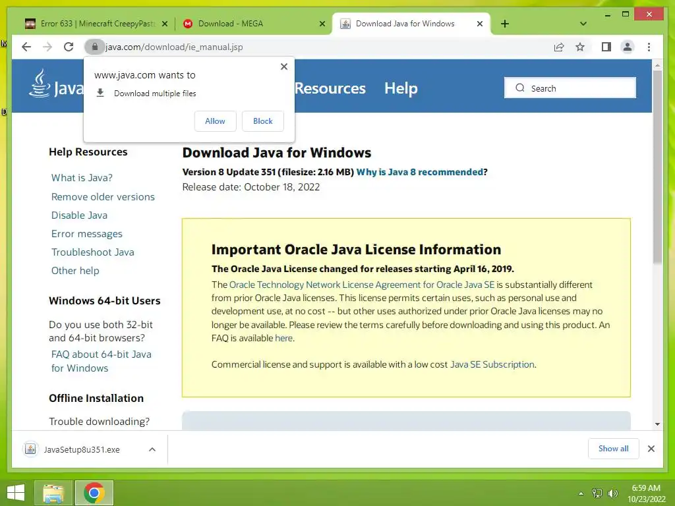The width and height of the screenshot is (675, 506).
Task: Click Show all downloads
Action: point(614,449)
